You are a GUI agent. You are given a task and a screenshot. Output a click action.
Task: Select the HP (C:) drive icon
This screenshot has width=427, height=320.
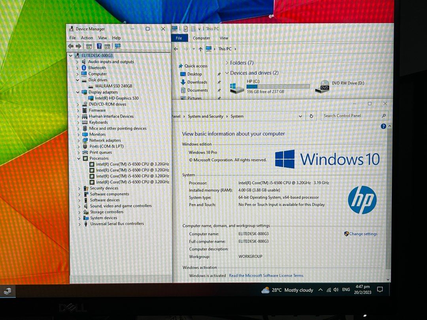click(236, 88)
